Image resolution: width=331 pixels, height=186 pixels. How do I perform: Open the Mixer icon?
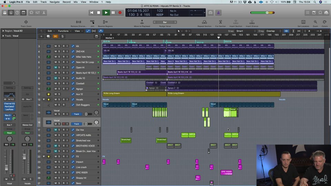[x=38, y=13]
